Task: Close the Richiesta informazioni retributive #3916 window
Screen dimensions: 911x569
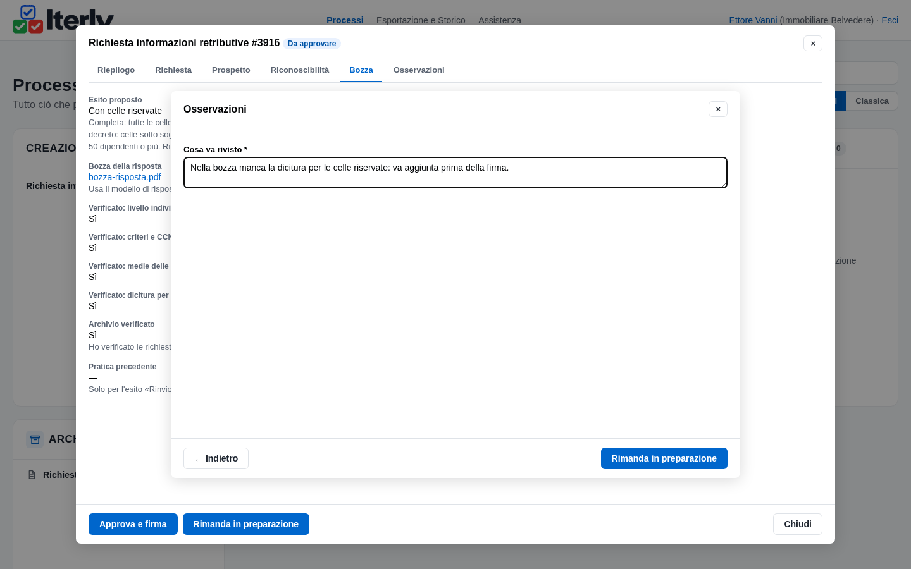Action: pos(813,44)
